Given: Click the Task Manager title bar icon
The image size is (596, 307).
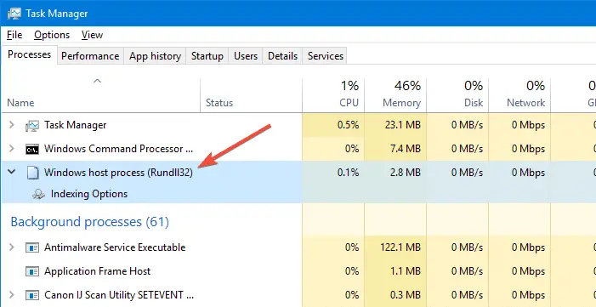Looking at the screenshot, I should [14, 14].
